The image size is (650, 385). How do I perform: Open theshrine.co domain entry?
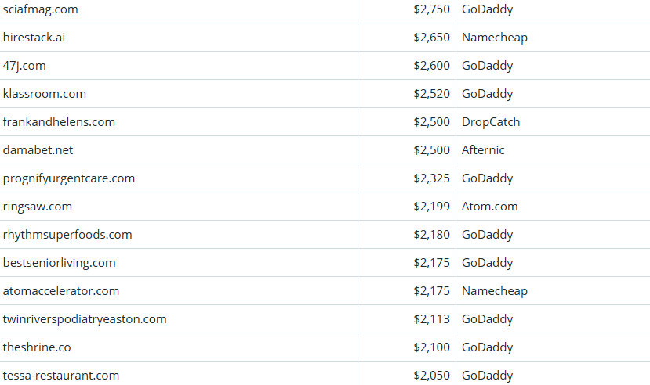(37, 347)
